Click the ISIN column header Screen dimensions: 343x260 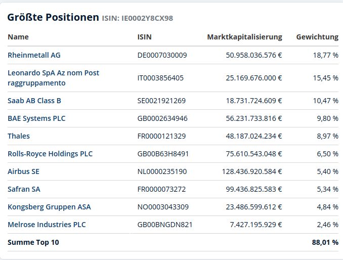[144, 37]
